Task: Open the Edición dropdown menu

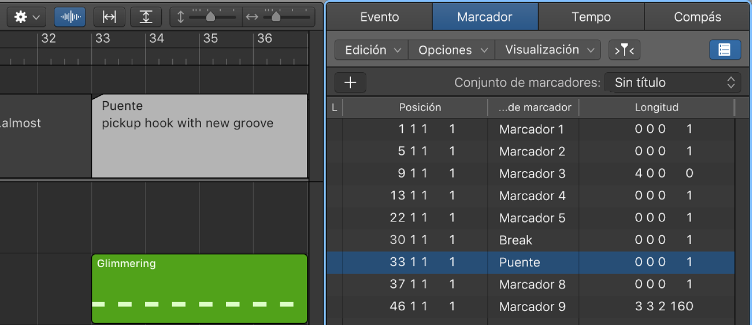Action: coord(372,50)
